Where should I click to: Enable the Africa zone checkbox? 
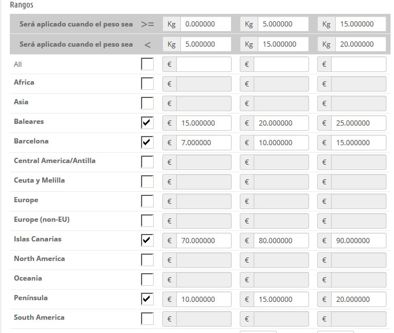tap(147, 84)
